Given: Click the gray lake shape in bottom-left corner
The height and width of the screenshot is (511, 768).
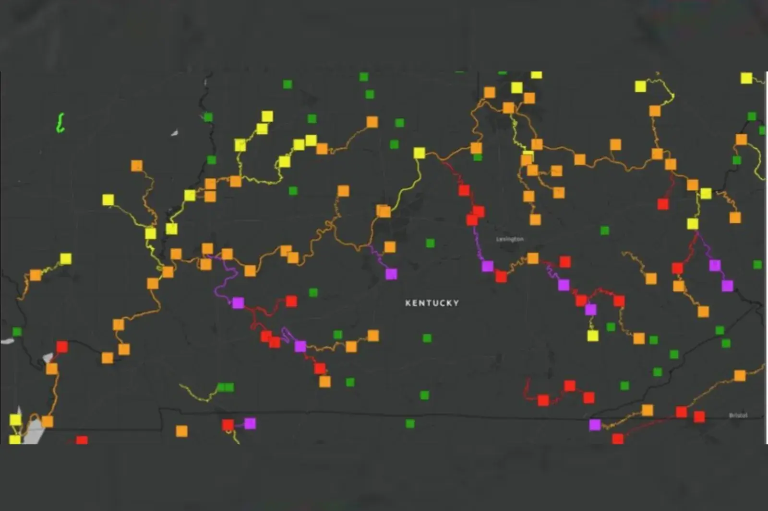Looking at the screenshot, I should tap(32, 431).
